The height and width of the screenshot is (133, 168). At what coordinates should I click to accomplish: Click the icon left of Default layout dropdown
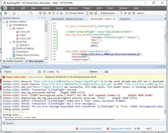click(95, 13)
